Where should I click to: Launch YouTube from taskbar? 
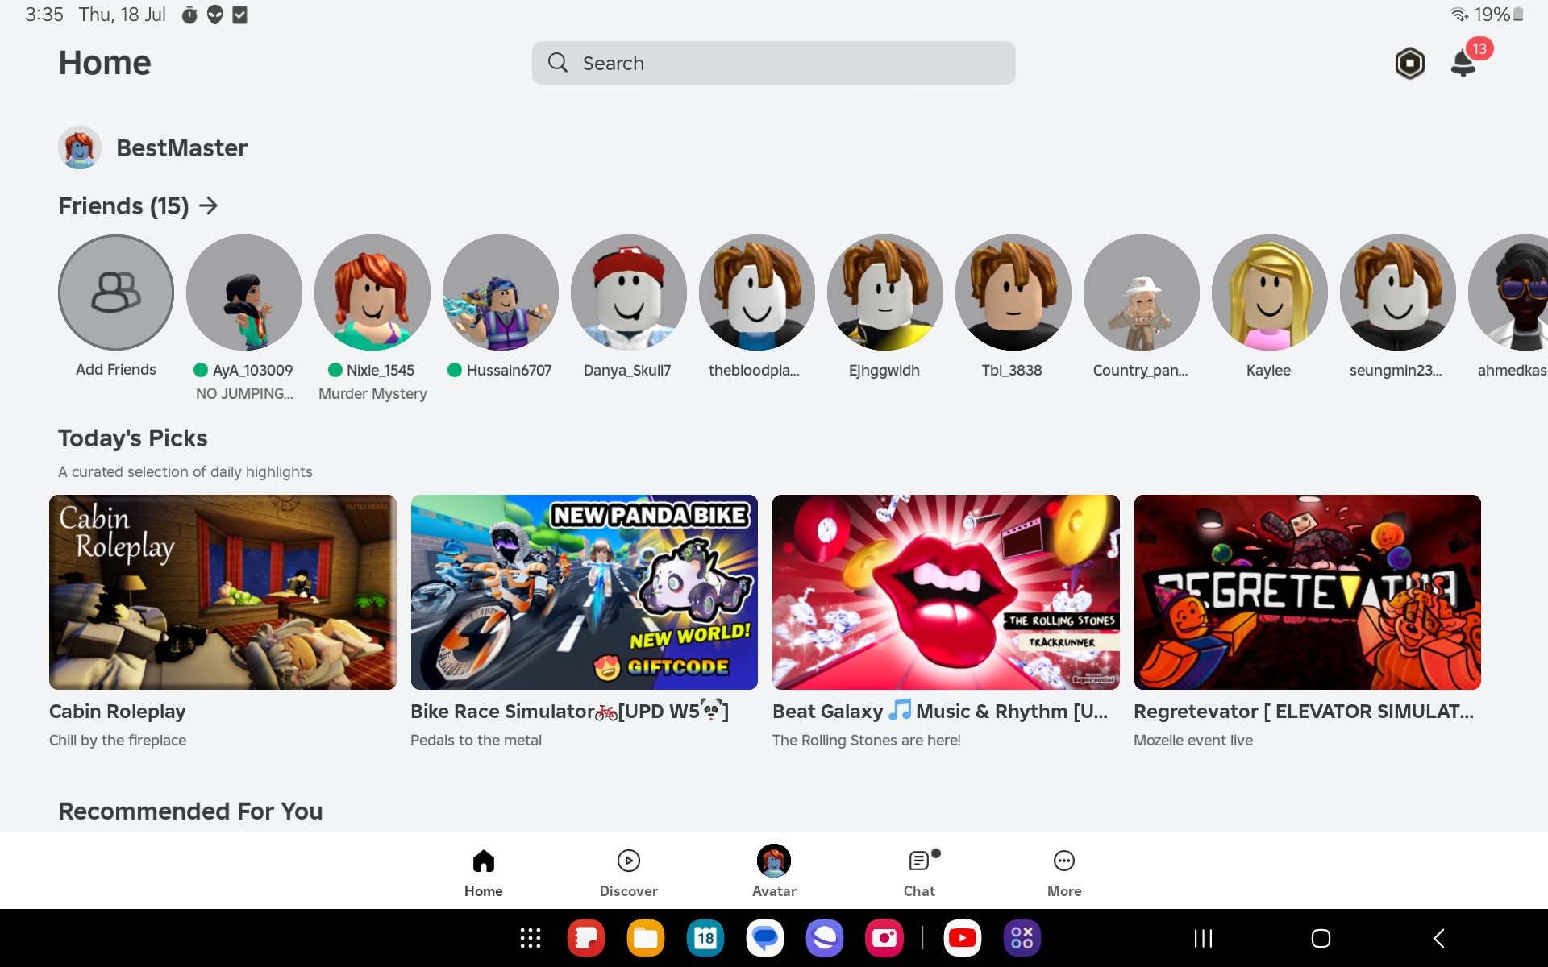click(x=962, y=938)
